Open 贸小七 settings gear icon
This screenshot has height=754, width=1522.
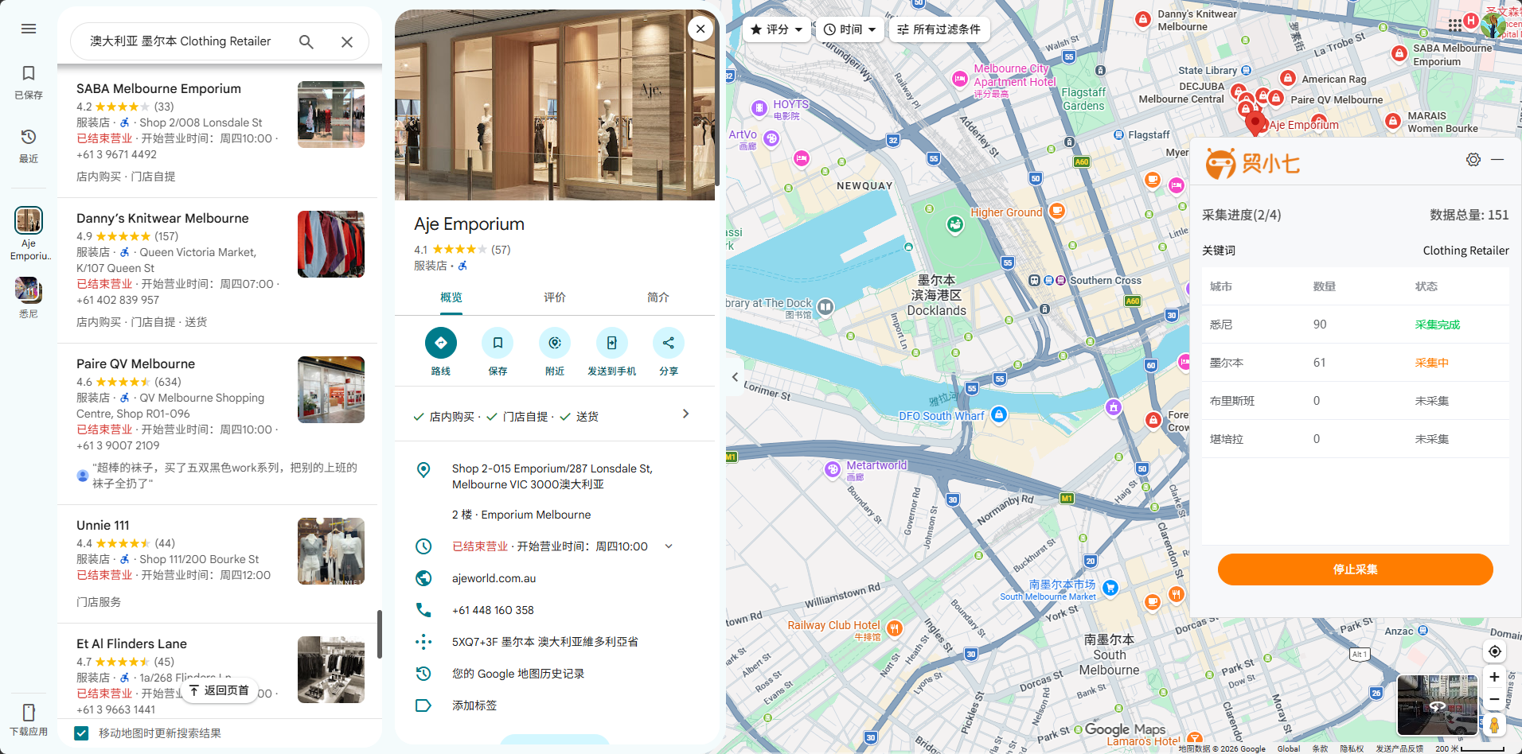click(x=1473, y=160)
